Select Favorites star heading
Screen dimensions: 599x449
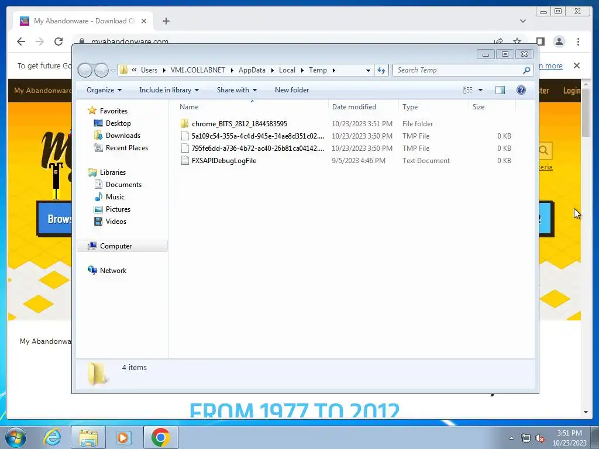pyautogui.click(x=113, y=110)
